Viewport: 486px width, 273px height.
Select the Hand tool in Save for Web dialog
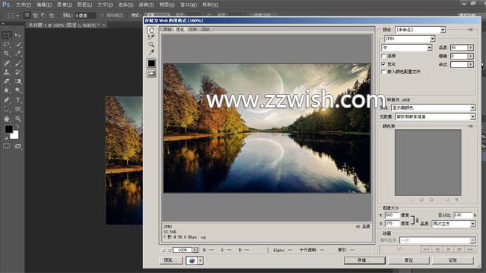click(x=151, y=30)
